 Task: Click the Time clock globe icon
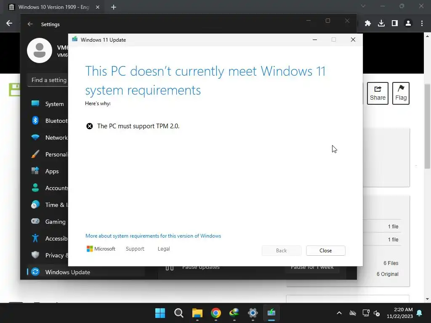[35, 205]
